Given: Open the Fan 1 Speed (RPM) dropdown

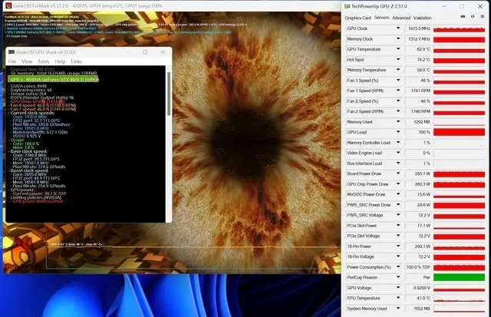Looking at the screenshot, I should click(x=398, y=91).
